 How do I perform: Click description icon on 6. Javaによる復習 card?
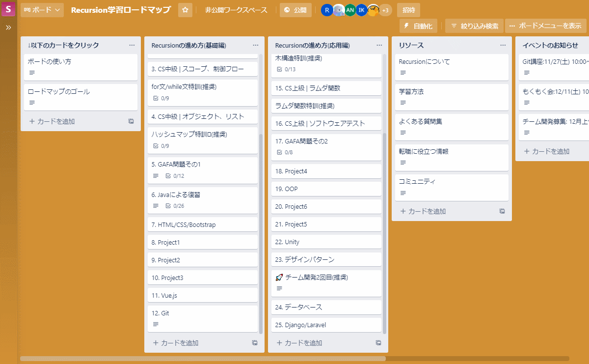(156, 206)
